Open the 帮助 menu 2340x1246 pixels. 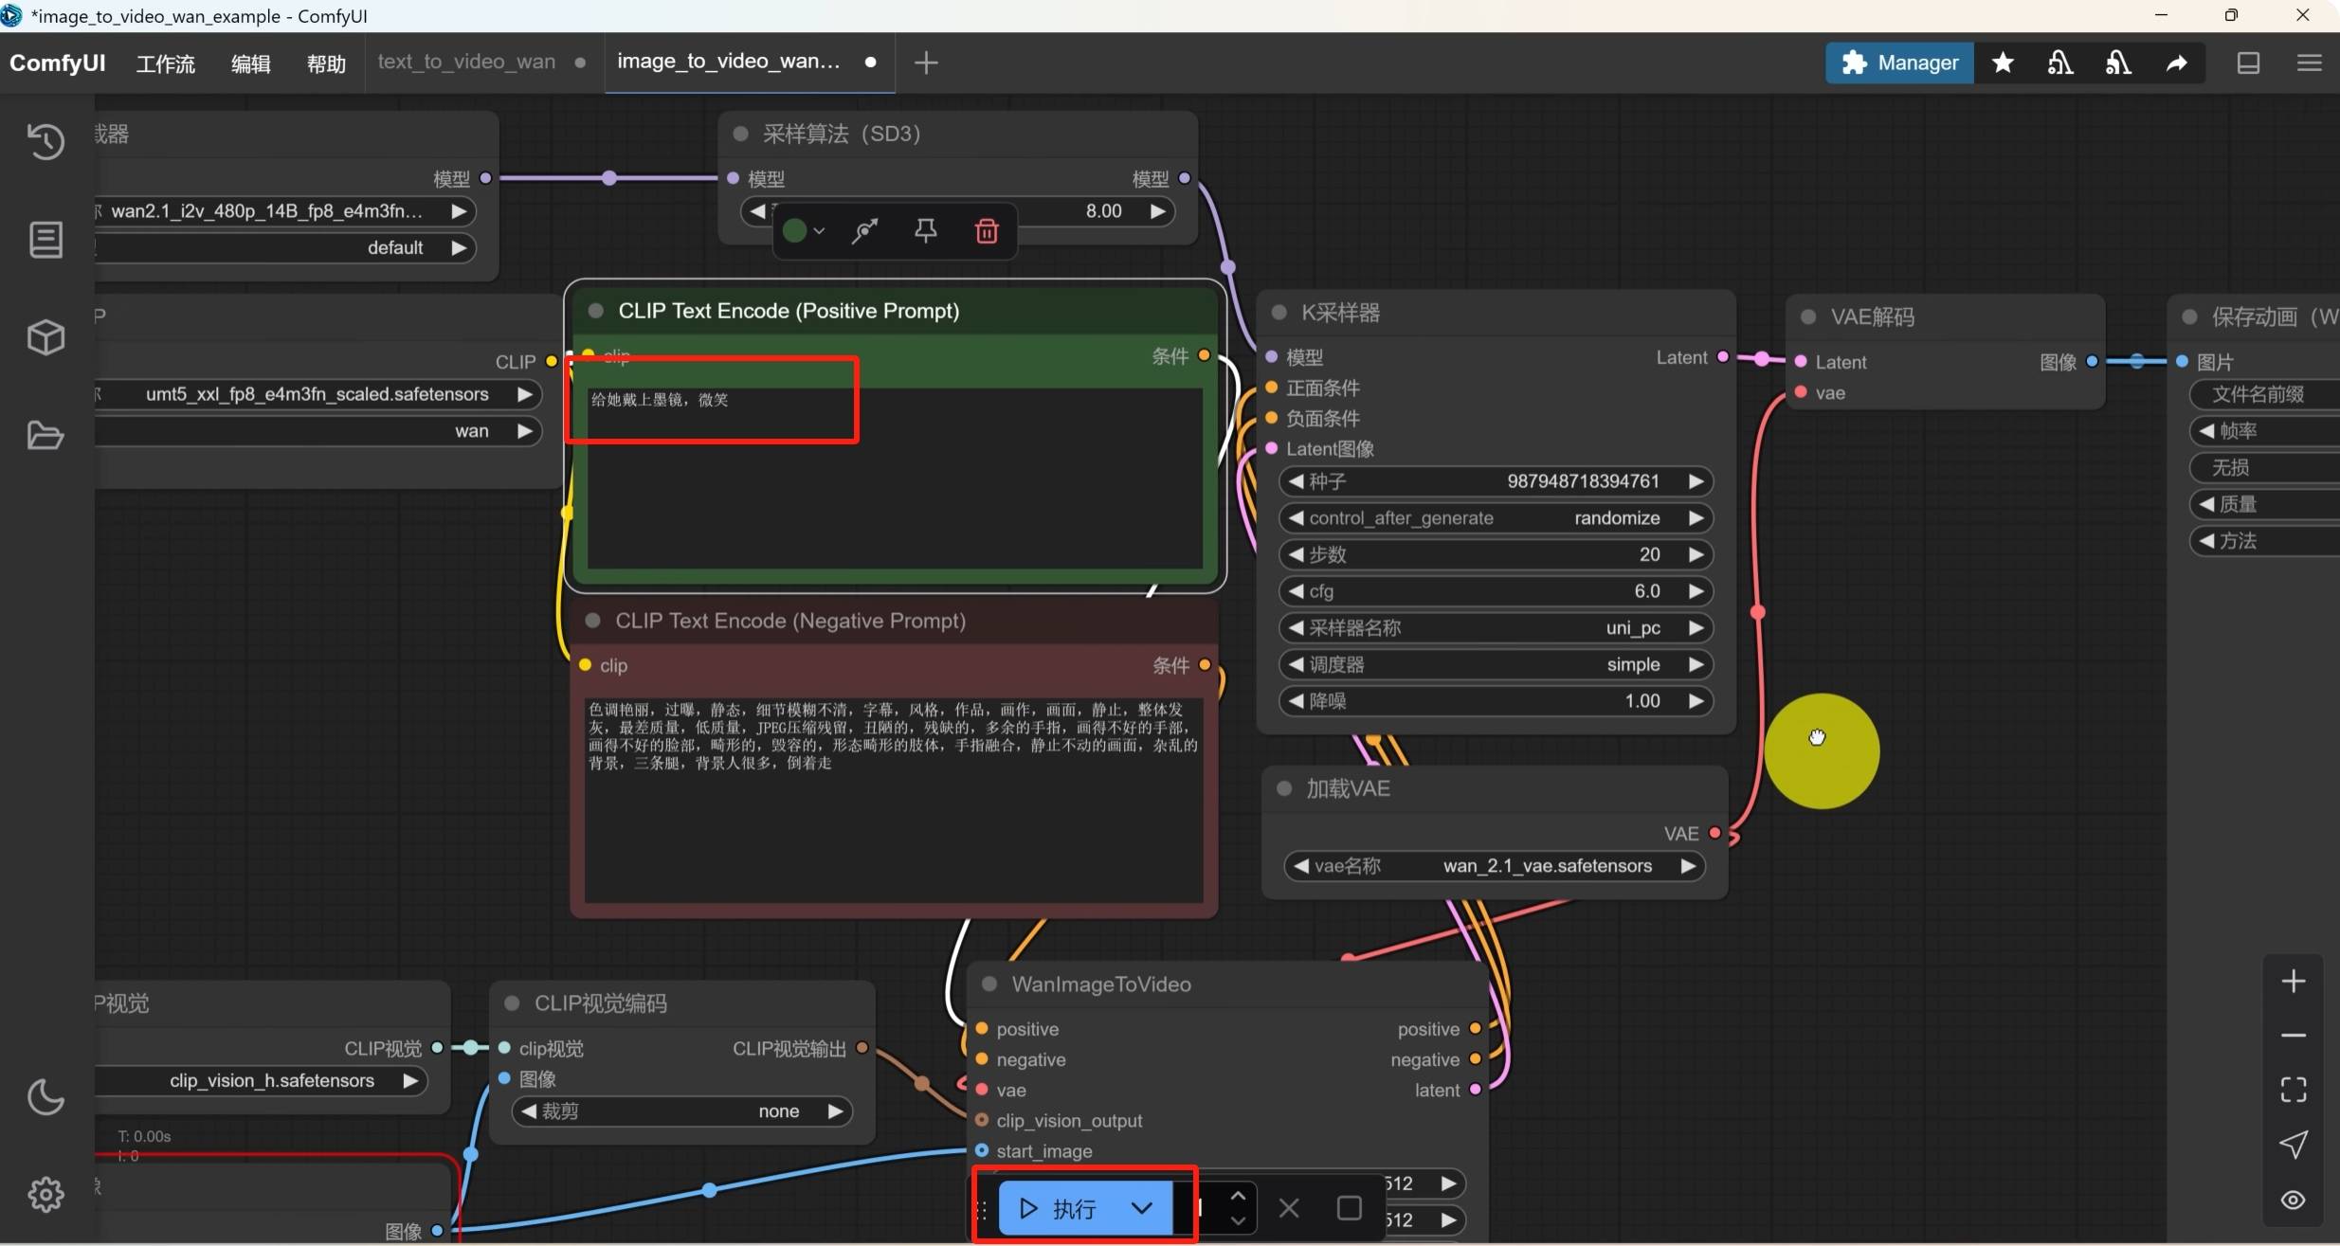(x=326, y=63)
